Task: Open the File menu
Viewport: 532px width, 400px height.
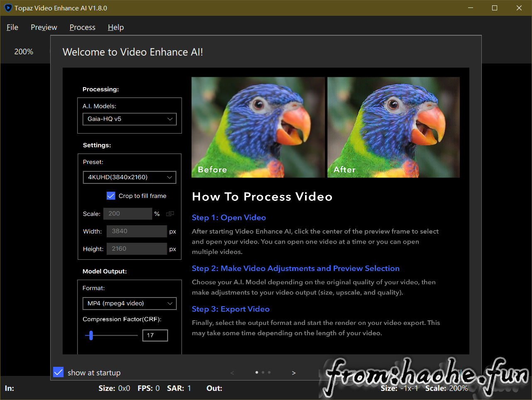Action: point(12,27)
